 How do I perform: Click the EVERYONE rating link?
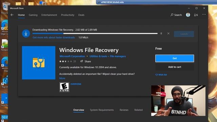point(76,84)
